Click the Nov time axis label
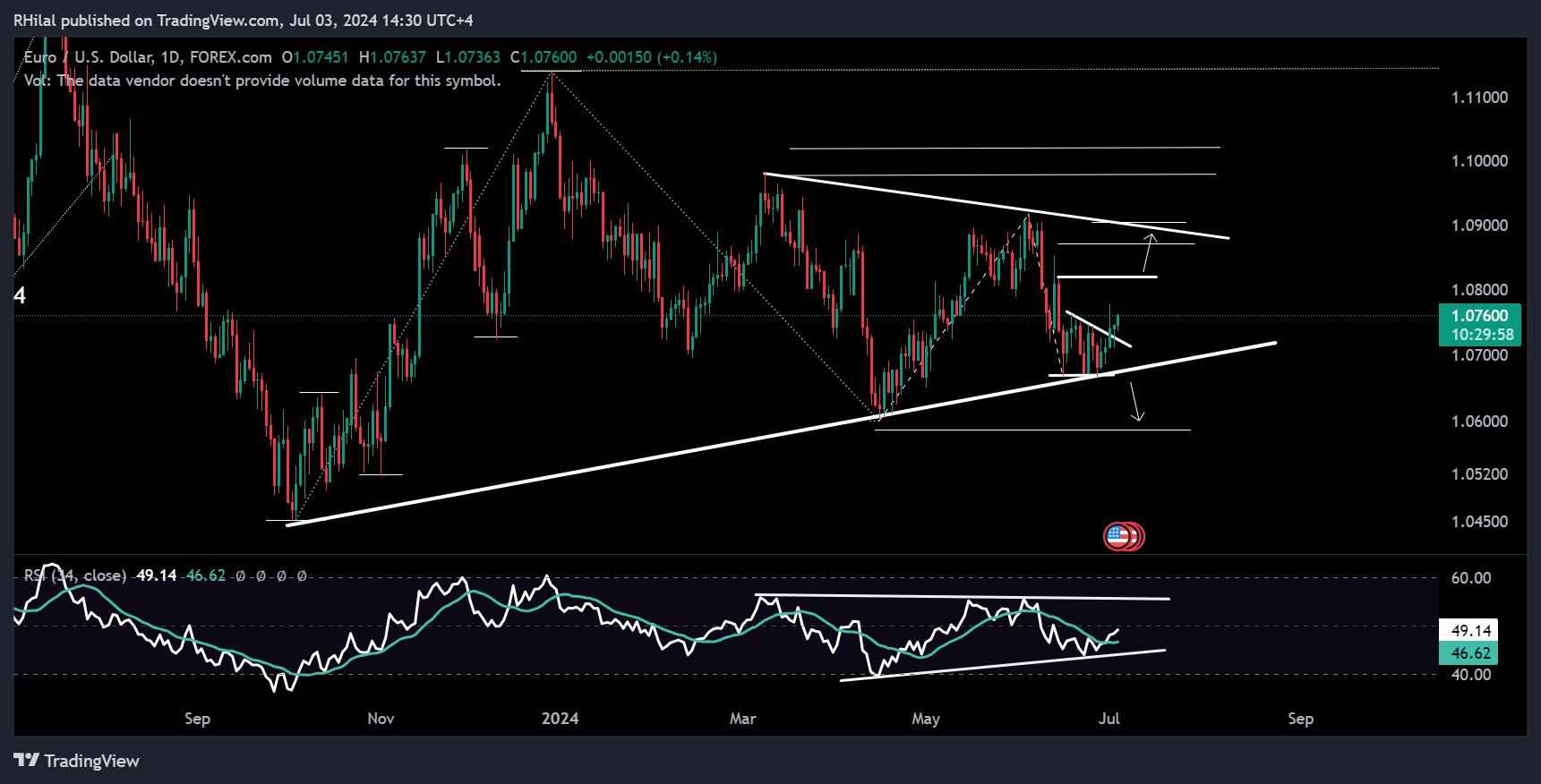Screen dimensions: 1541x784 (x=381, y=719)
